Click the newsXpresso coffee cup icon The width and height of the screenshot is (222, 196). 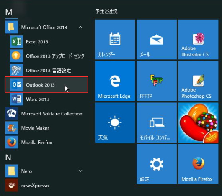(12, 185)
